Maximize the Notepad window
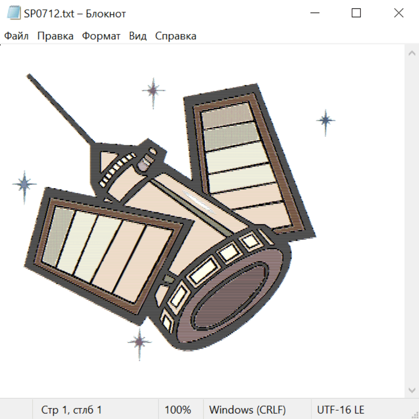 pyautogui.click(x=356, y=13)
